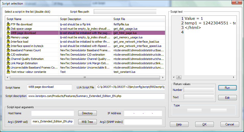Select the 'Interface load' row

point(85,42)
